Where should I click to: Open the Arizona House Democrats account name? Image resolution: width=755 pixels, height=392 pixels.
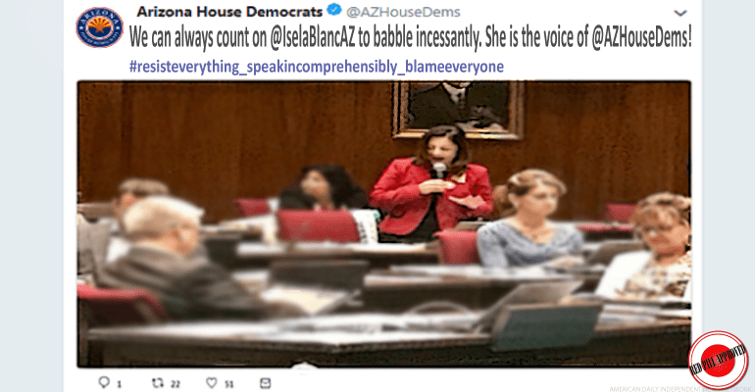pos(229,11)
